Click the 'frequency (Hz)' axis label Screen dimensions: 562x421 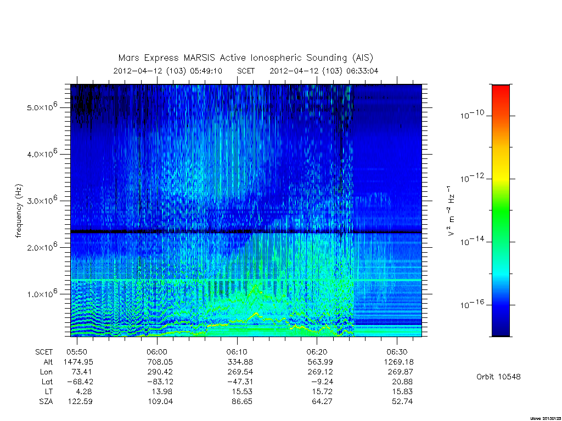[x=19, y=210]
